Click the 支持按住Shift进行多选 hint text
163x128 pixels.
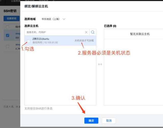click(38, 109)
